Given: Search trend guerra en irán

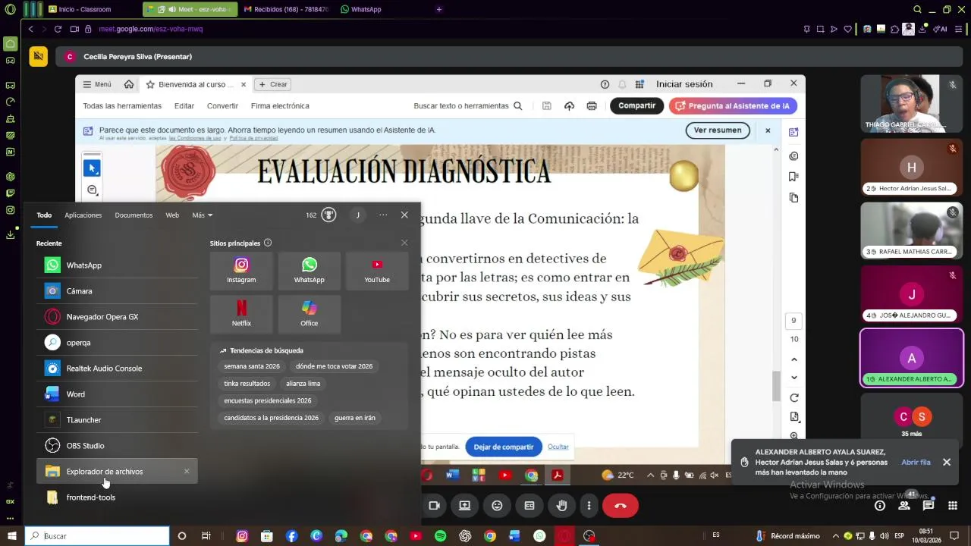Looking at the screenshot, I should point(355,418).
